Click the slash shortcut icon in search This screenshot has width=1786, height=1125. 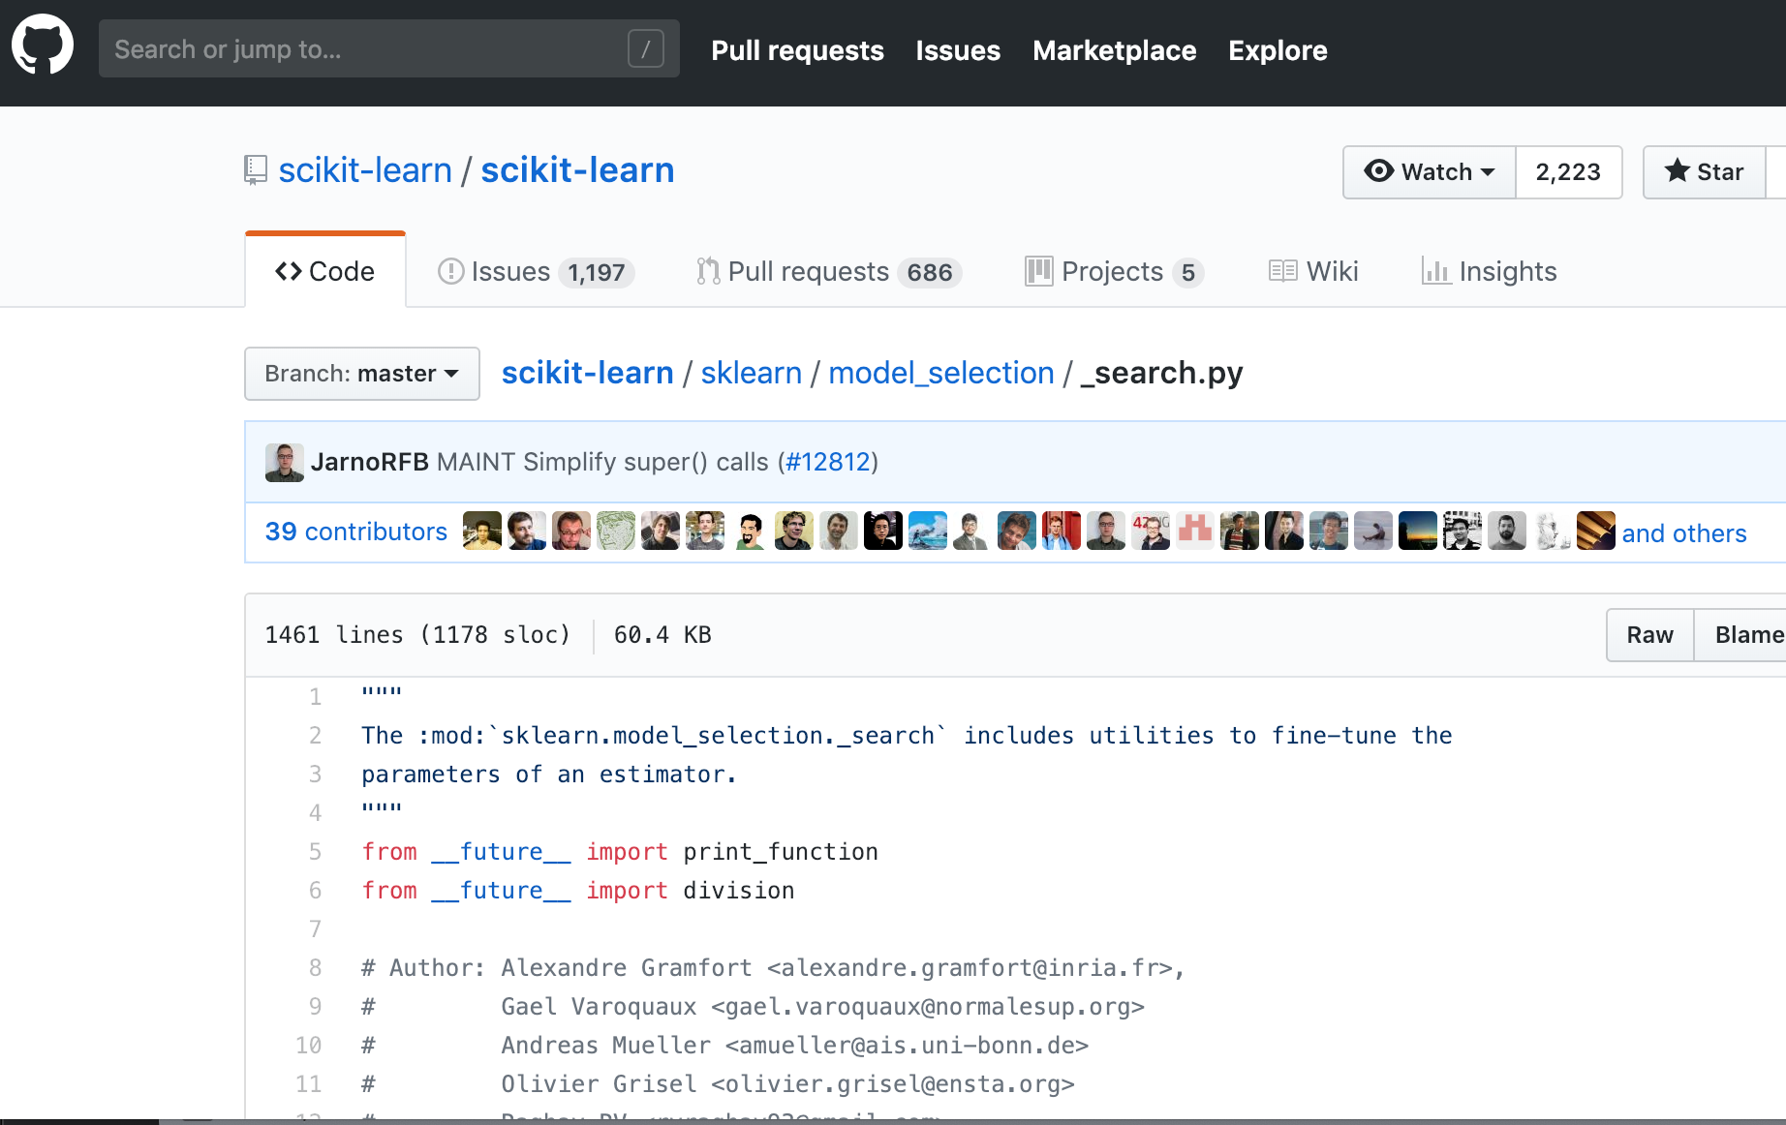tap(645, 48)
